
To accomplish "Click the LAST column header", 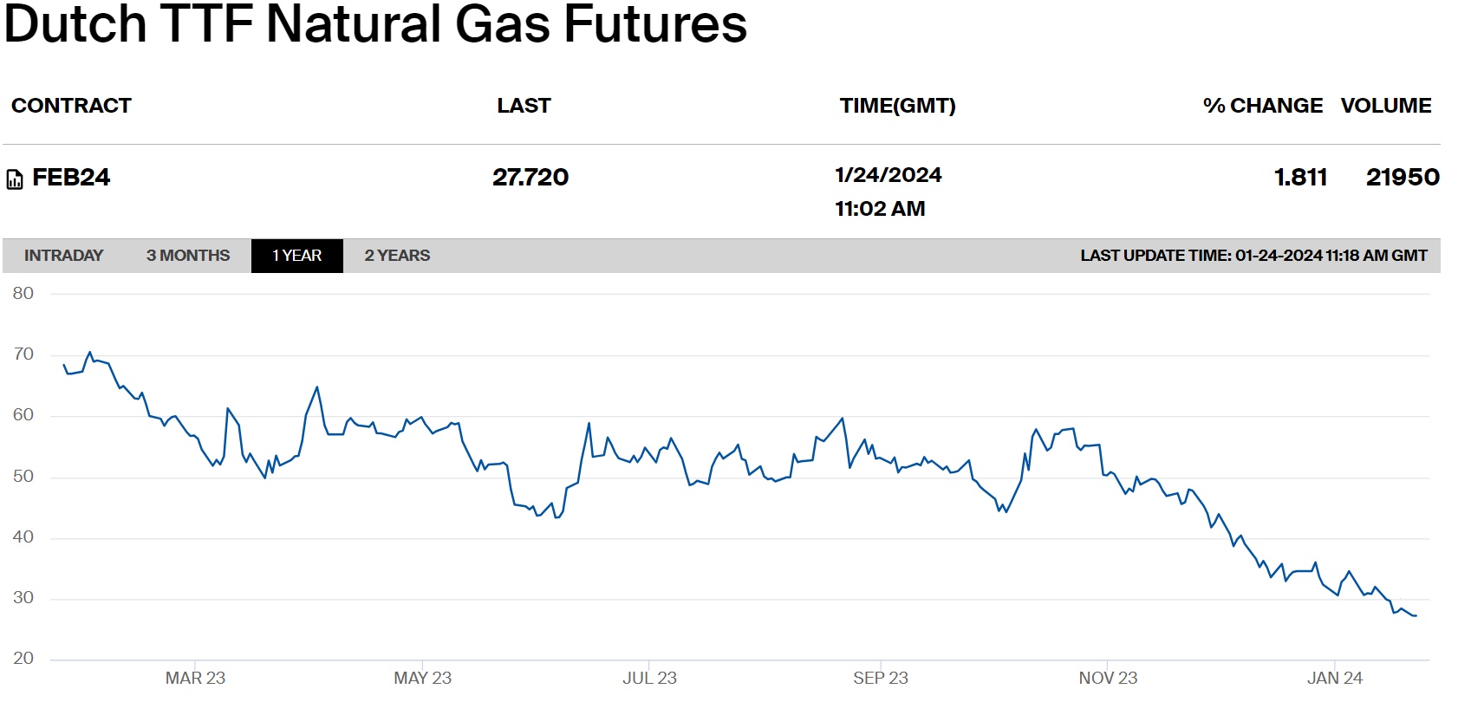I will [x=524, y=106].
